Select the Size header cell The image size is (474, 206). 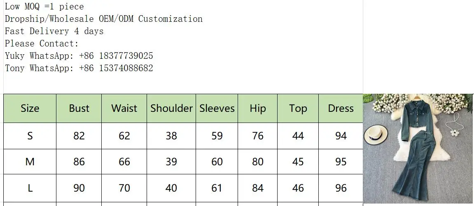[x=30, y=108]
